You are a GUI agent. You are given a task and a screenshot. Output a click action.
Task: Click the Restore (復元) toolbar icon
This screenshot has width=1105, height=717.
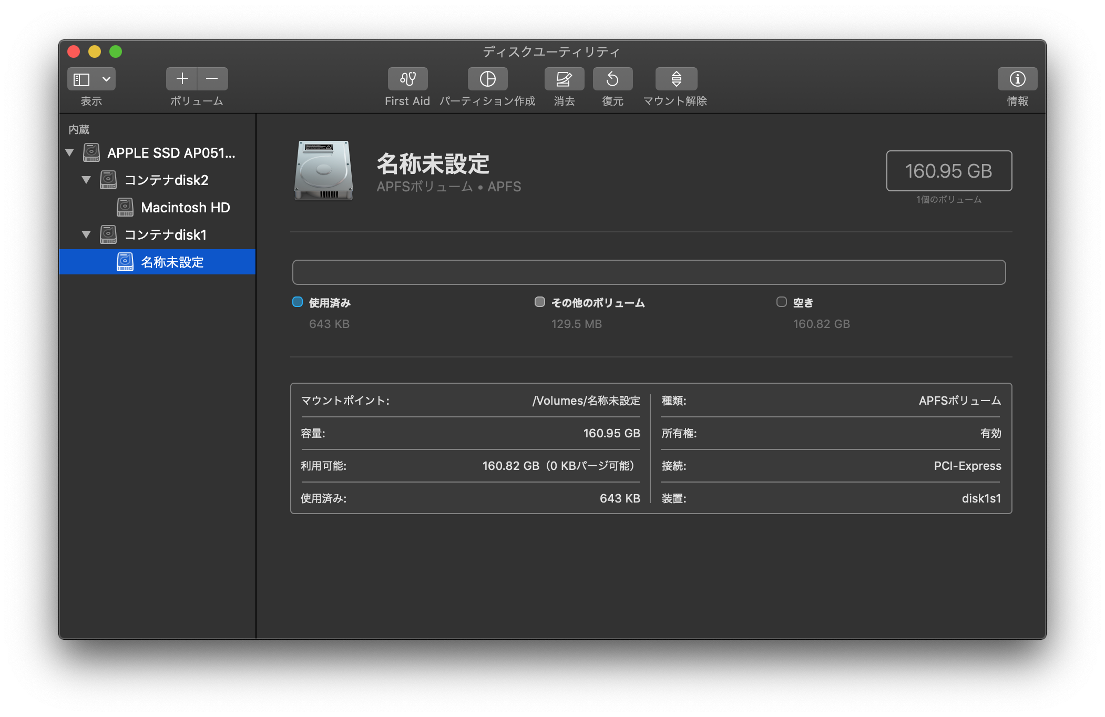pyautogui.click(x=612, y=79)
